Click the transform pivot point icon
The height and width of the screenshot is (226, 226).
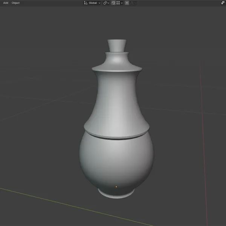(x=105, y=3)
